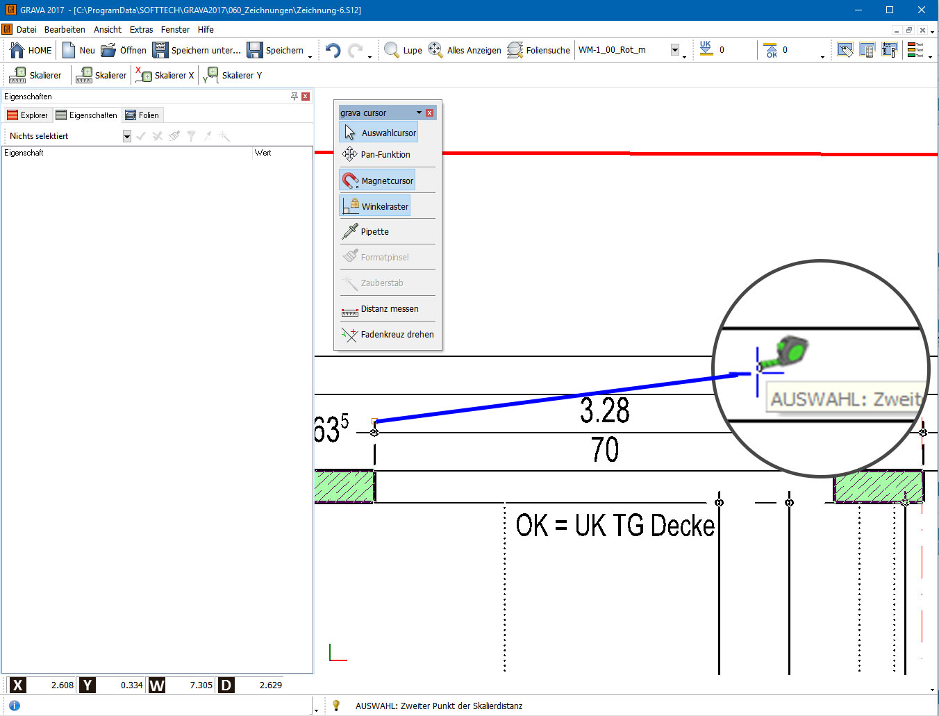
Task: Toggle the Magnetcursor snapping
Action: [377, 181]
